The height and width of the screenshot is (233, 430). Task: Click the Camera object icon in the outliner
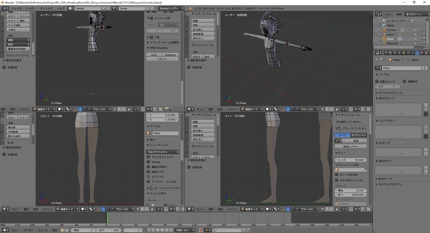click(384, 30)
